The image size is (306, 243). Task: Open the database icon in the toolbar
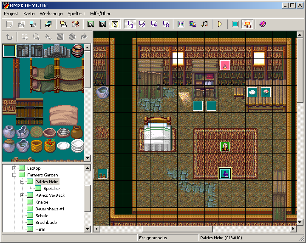pos(181,24)
